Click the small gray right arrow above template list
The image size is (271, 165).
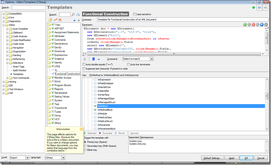pyautogui.click(x=78, y=20)
